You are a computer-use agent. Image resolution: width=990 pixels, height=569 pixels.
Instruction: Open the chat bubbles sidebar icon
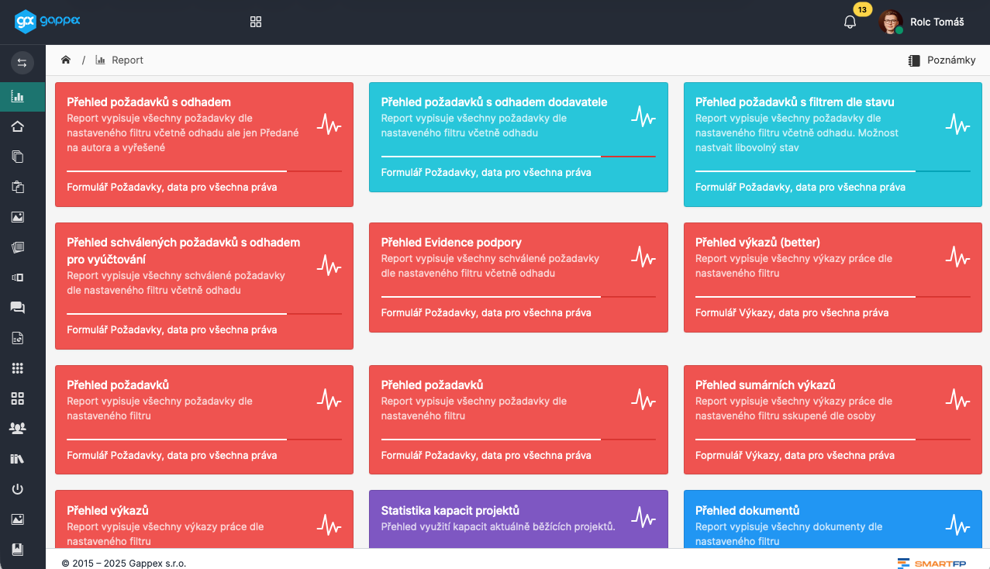pyautogui.click(x=18, y=308)
